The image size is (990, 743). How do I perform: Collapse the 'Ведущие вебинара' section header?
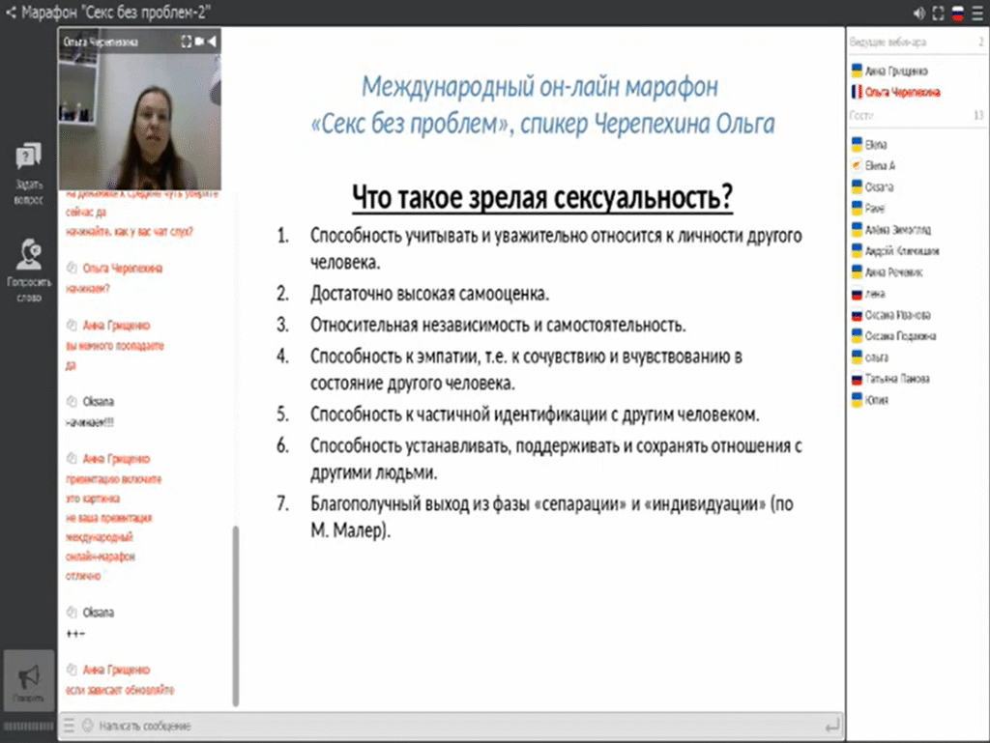pos(917,43)
